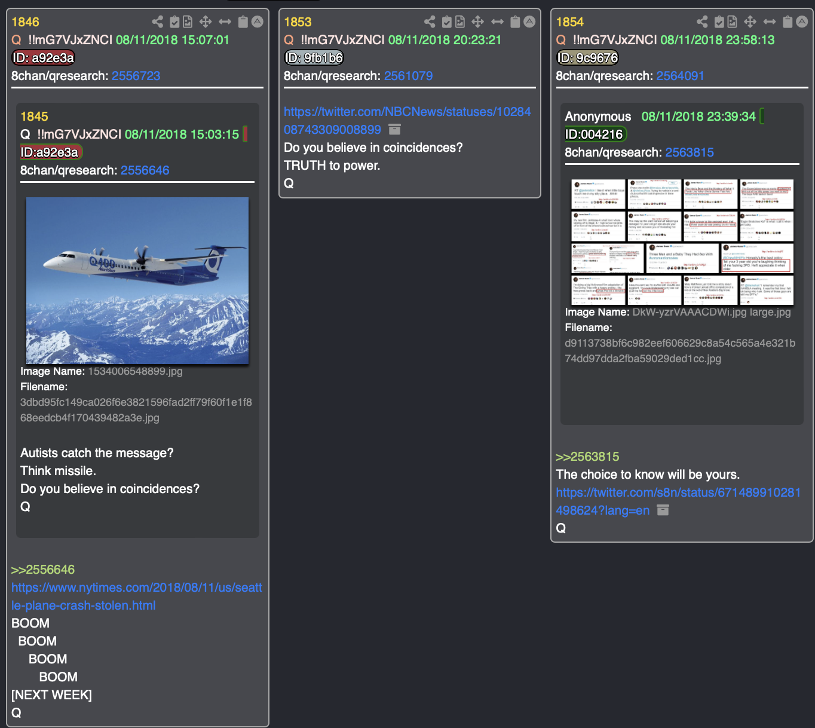The image size is (815, 728).
Task: Follow the >>2556646 reply reference
Action: point(43,570)
